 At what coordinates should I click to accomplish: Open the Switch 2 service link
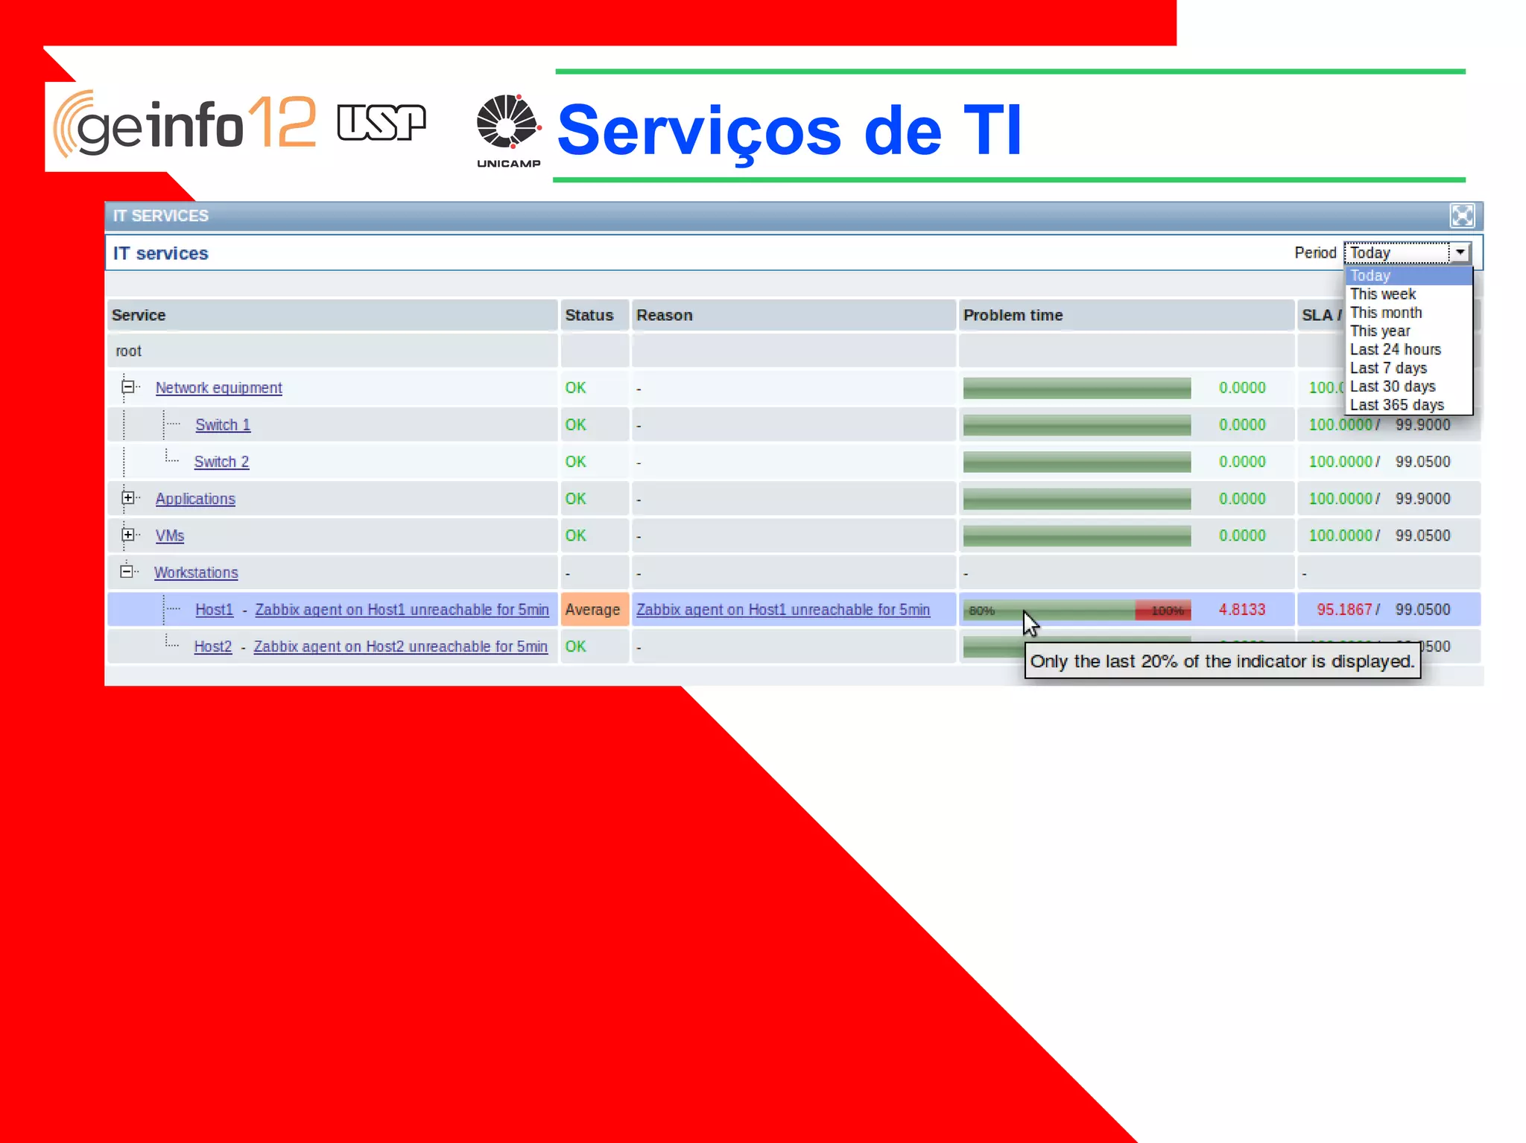coord(221,462)
